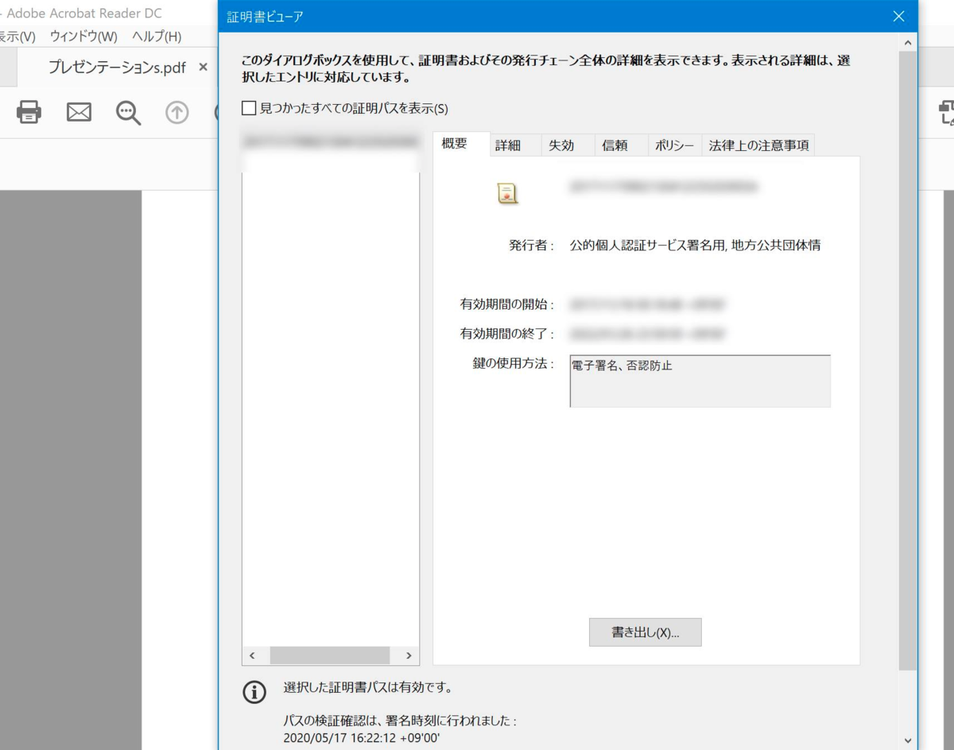
Task: Click the 鍵の使用方法 key usage text box
Action: pos(700,381)
